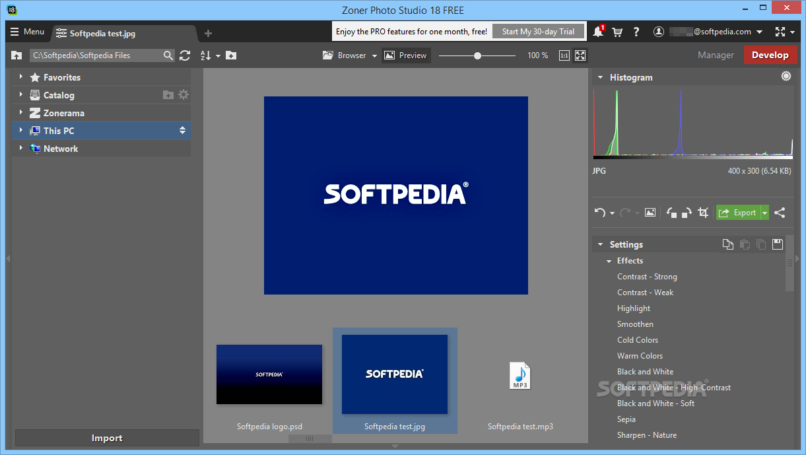Click Start My 30-day Trial button
The height and width of the screenshot is (455, 806).
[538, 32]
